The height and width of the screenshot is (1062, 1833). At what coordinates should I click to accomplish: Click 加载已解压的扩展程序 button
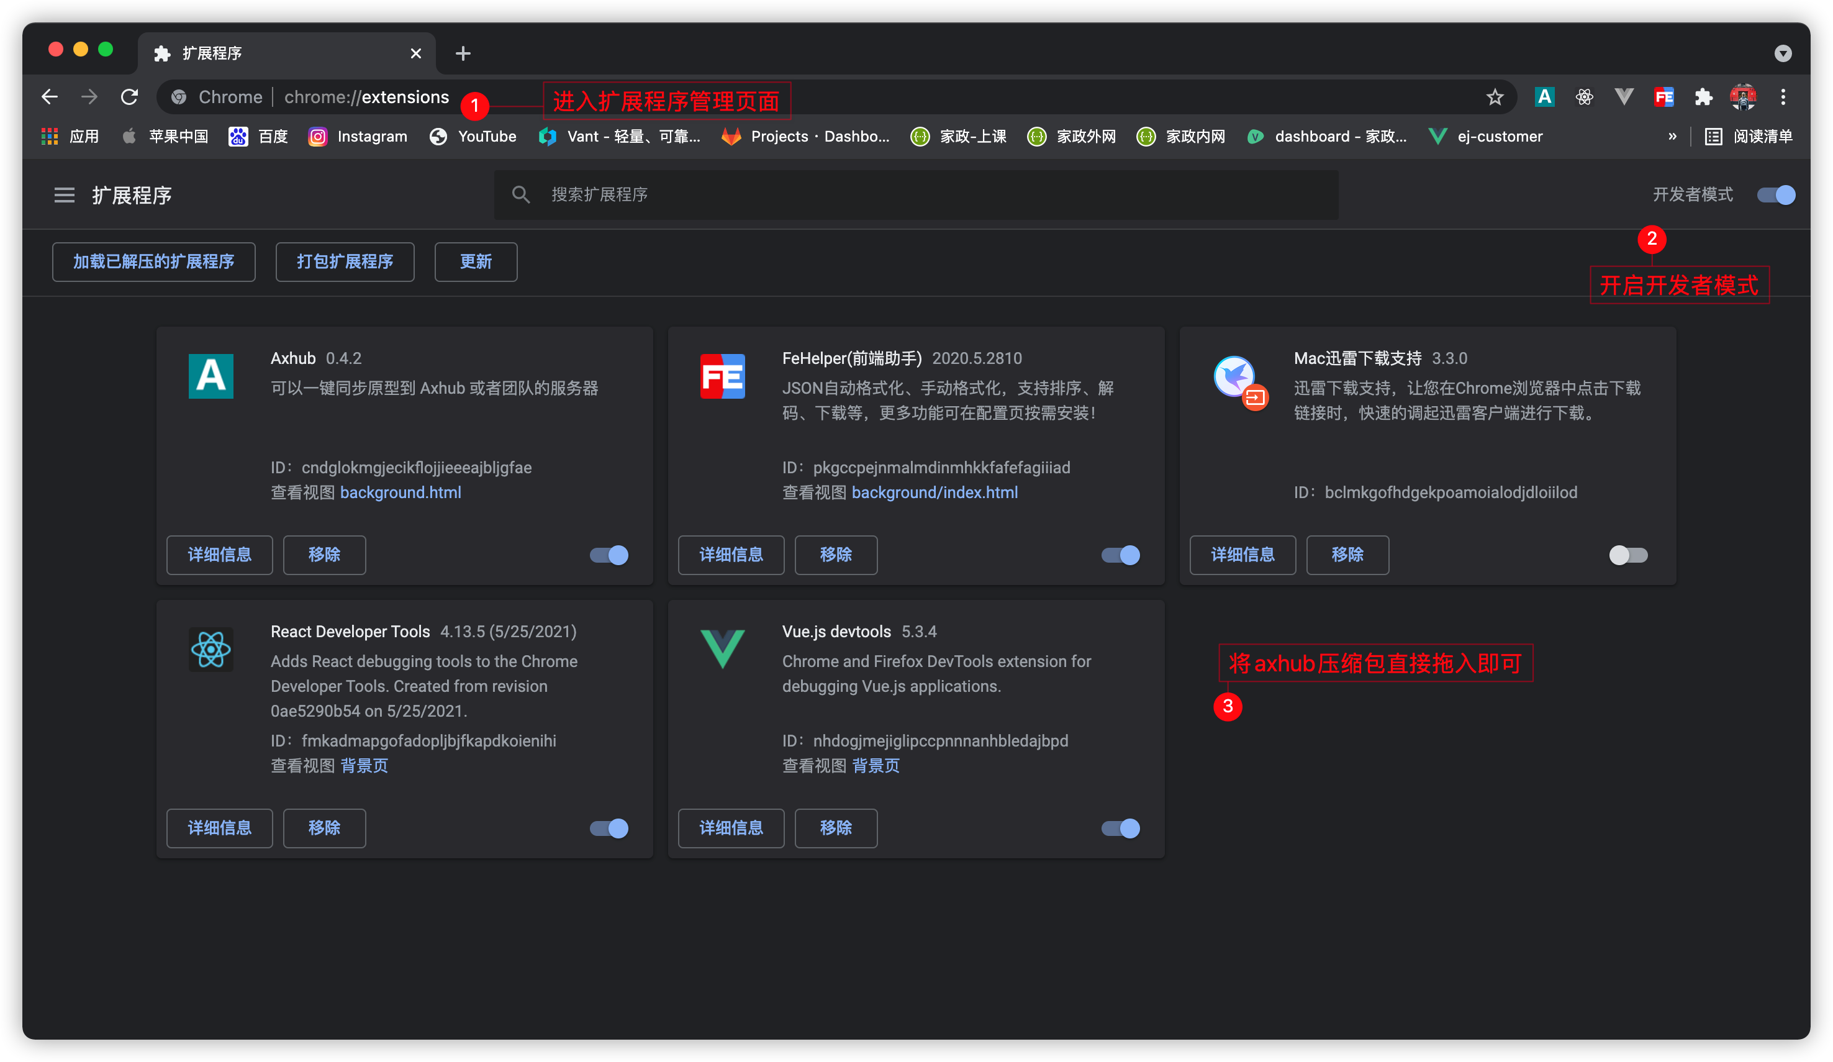click(153, 262)
